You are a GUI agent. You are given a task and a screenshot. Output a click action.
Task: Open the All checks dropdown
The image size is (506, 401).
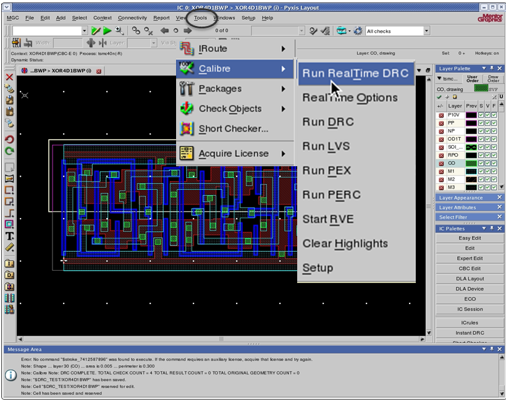pos(426,31)
